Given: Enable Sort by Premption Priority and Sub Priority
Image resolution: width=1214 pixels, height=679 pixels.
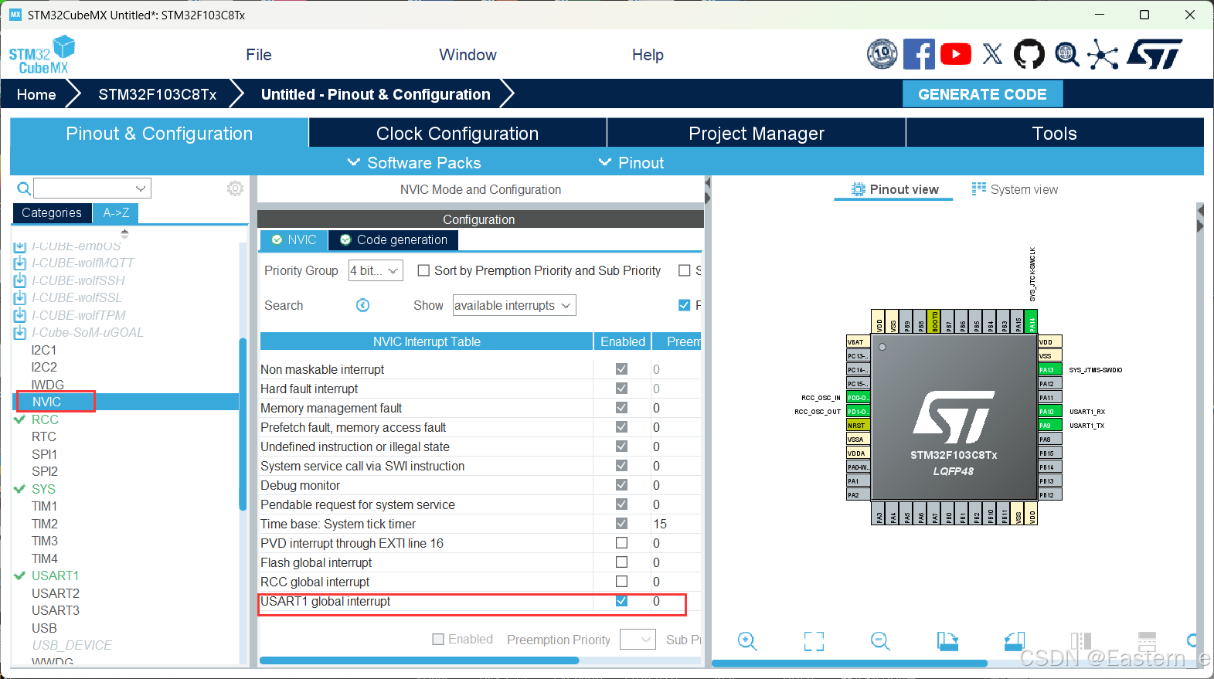Looking at the screenshot, I should 423,270.
